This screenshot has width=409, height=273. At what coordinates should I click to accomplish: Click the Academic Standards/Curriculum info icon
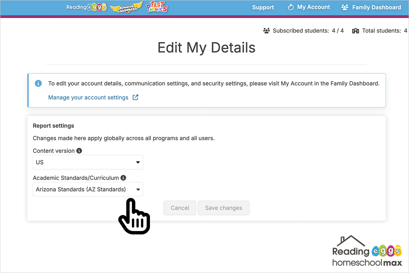coord(123,178)
